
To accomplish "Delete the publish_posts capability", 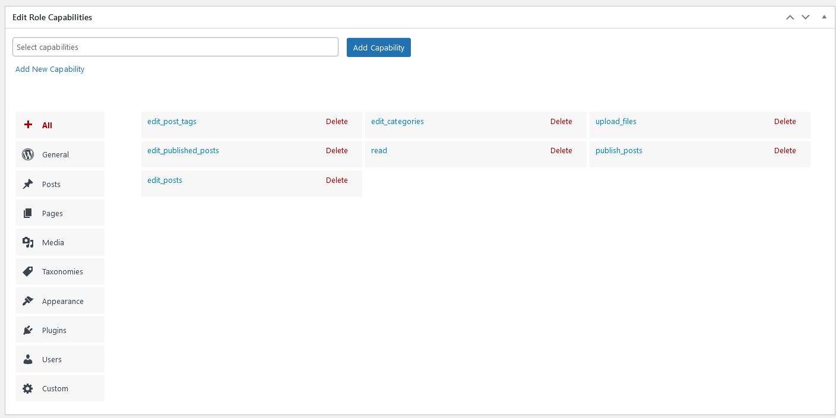I will tap(785, 150).
